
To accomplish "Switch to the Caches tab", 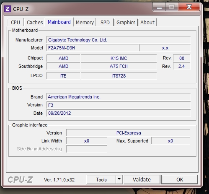I will pos(35,22).
